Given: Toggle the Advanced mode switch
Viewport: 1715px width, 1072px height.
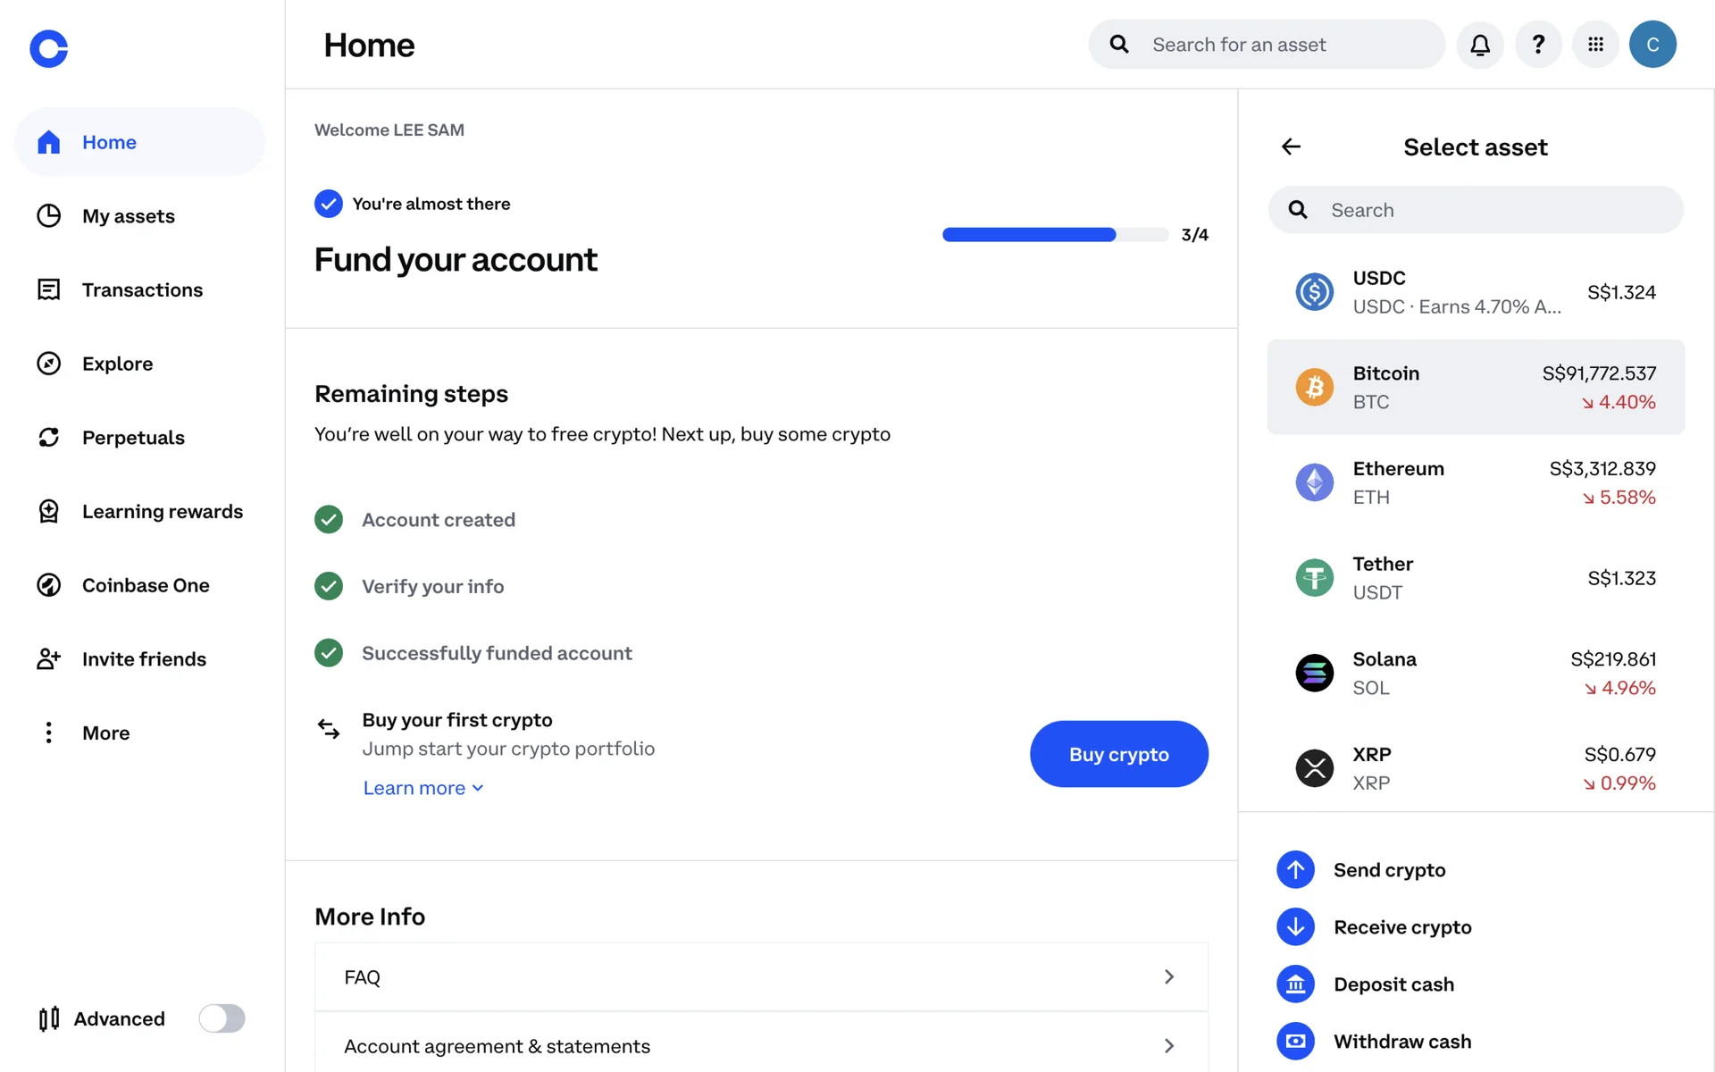Looking at the screenshot, I should [222, 1018].
